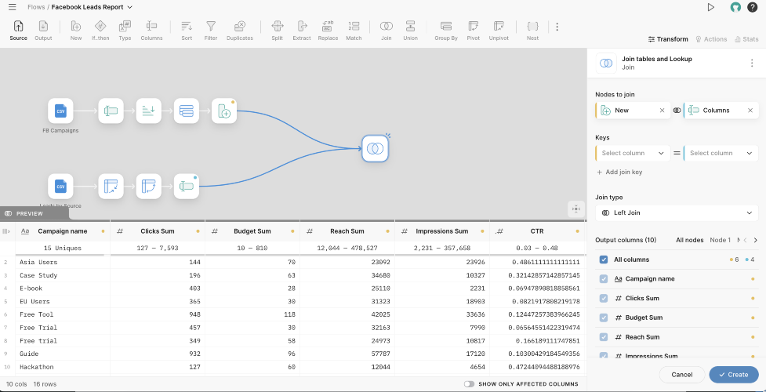
Task: Click Add join key
Action: (x=619, y=172)
